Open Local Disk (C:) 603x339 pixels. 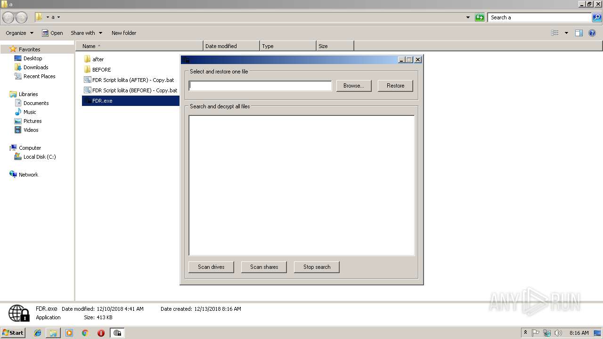click(x=40, y=157)
